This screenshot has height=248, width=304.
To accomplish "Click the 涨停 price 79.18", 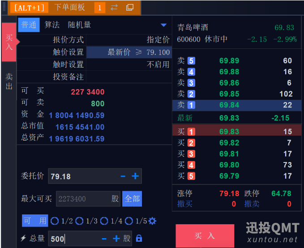I will (229, 193).
